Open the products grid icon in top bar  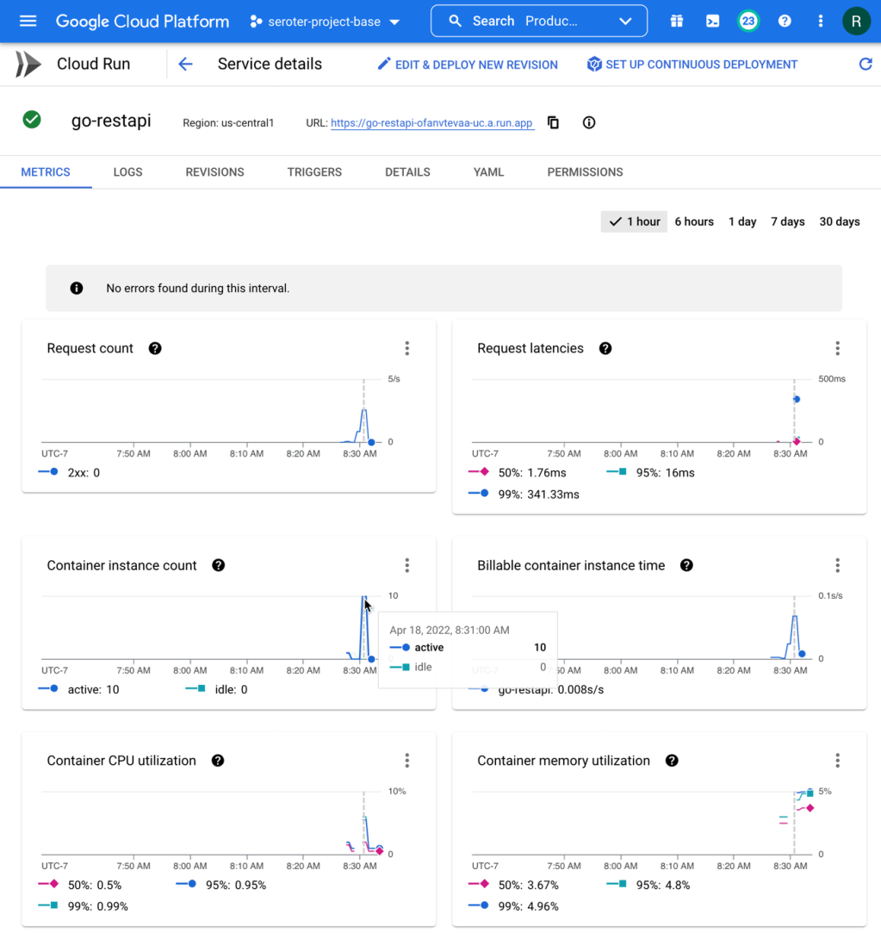676,21
